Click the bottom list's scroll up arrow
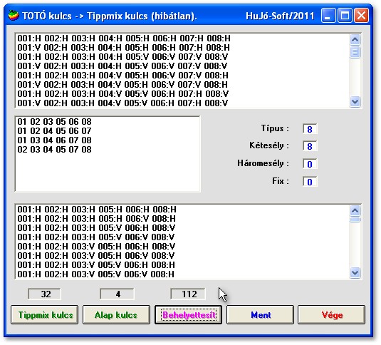Image resolution: width=381 pixels, height=345 pixels. pos(355,210)
